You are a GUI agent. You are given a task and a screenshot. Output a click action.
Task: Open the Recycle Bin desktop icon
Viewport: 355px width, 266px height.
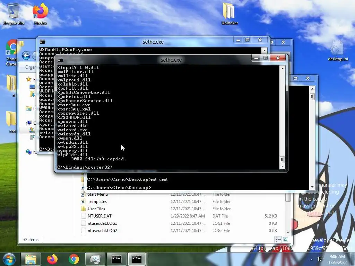pos(14,14)
